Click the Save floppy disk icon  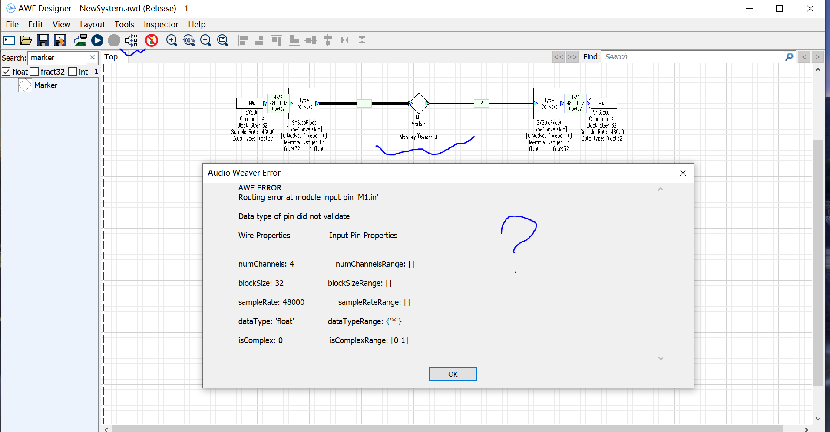coord(43,41)
